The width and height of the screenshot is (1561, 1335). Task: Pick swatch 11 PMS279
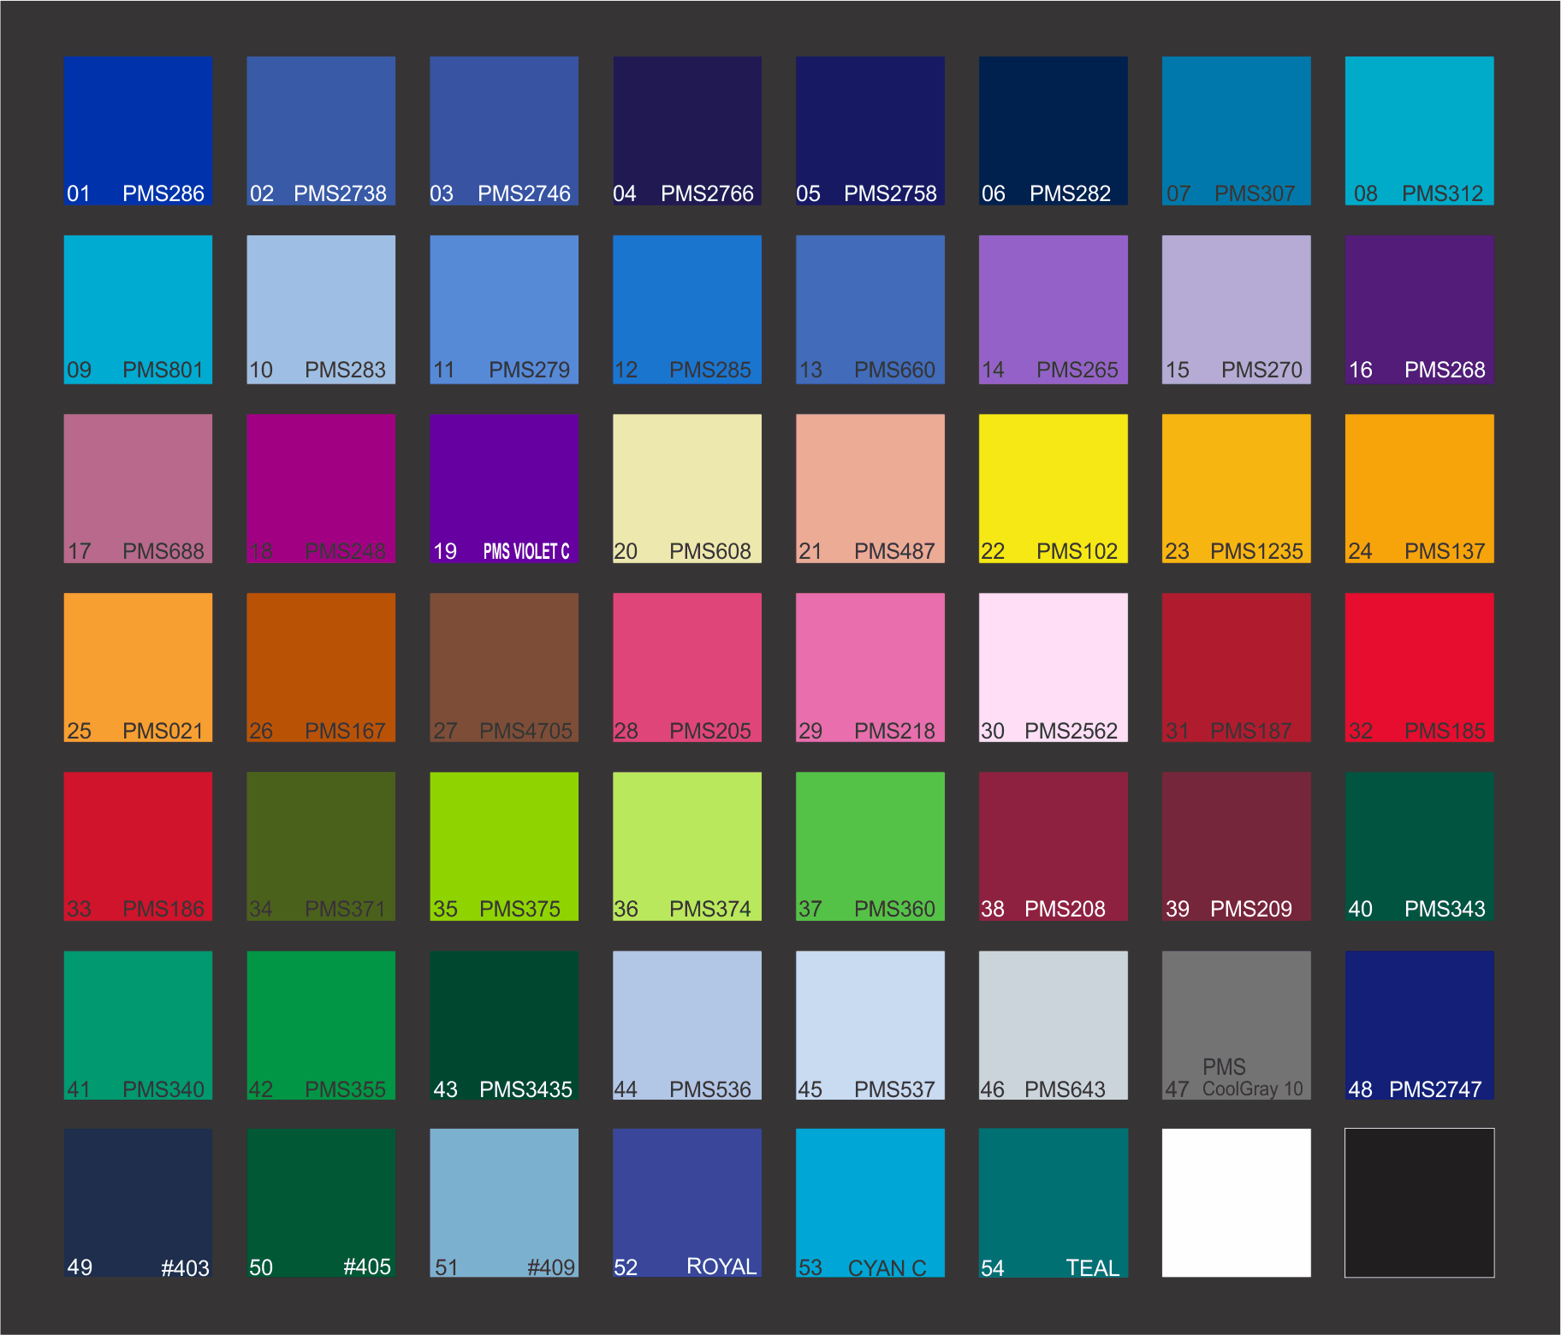504,310
